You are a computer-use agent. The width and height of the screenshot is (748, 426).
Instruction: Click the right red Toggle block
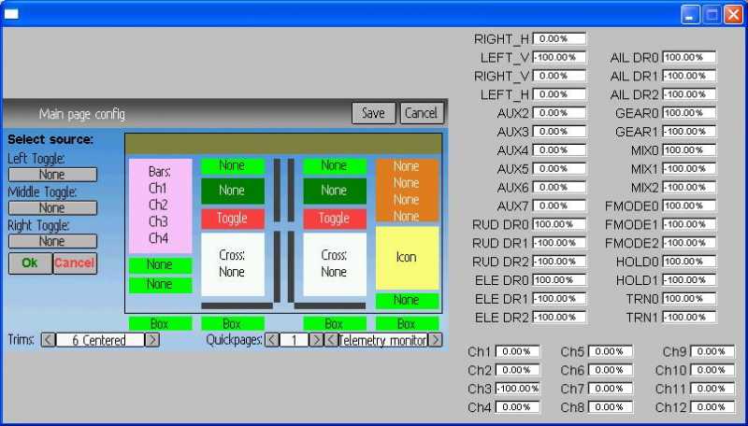click(x=335, y=219)
